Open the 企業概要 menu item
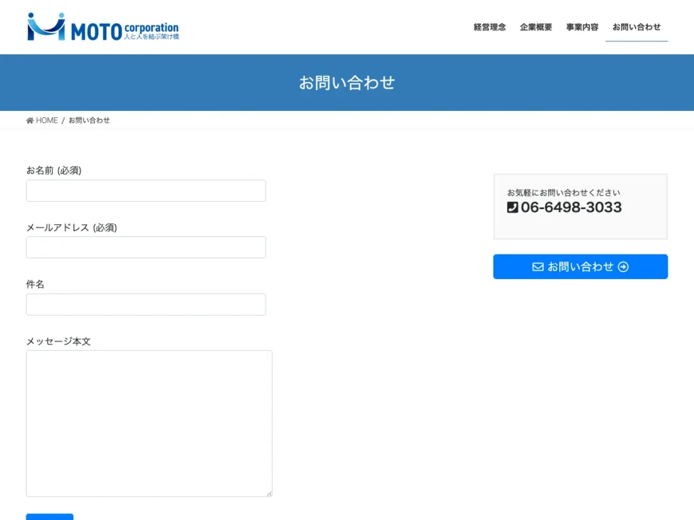The image size is (694, 520). click(x=535, y=27)
